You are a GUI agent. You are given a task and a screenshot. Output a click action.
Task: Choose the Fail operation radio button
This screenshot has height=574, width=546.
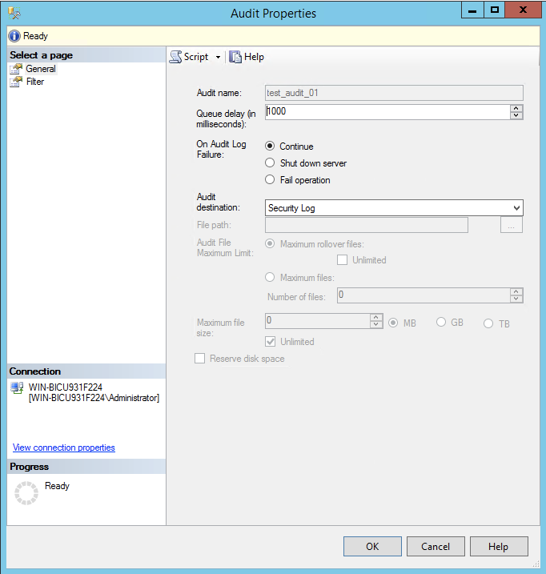pyautogui.click(x=270, y=180)
